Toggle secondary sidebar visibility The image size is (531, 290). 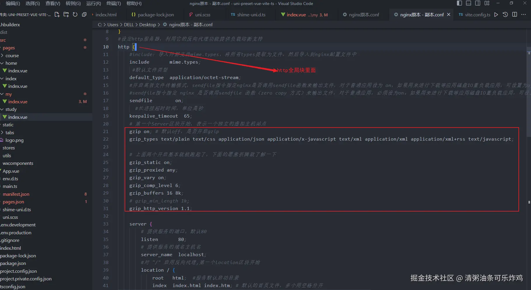478,3
